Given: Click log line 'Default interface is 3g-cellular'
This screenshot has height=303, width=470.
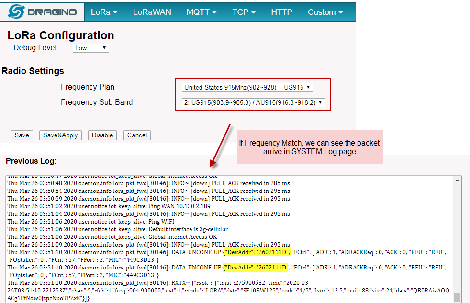Looking at the screenshot, I should tap(118, 229).
